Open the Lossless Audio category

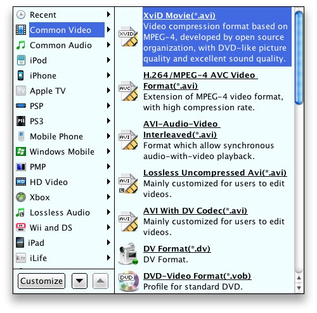(x=60, y=212)
